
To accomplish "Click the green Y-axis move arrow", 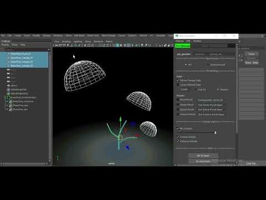I will [120, 119].
